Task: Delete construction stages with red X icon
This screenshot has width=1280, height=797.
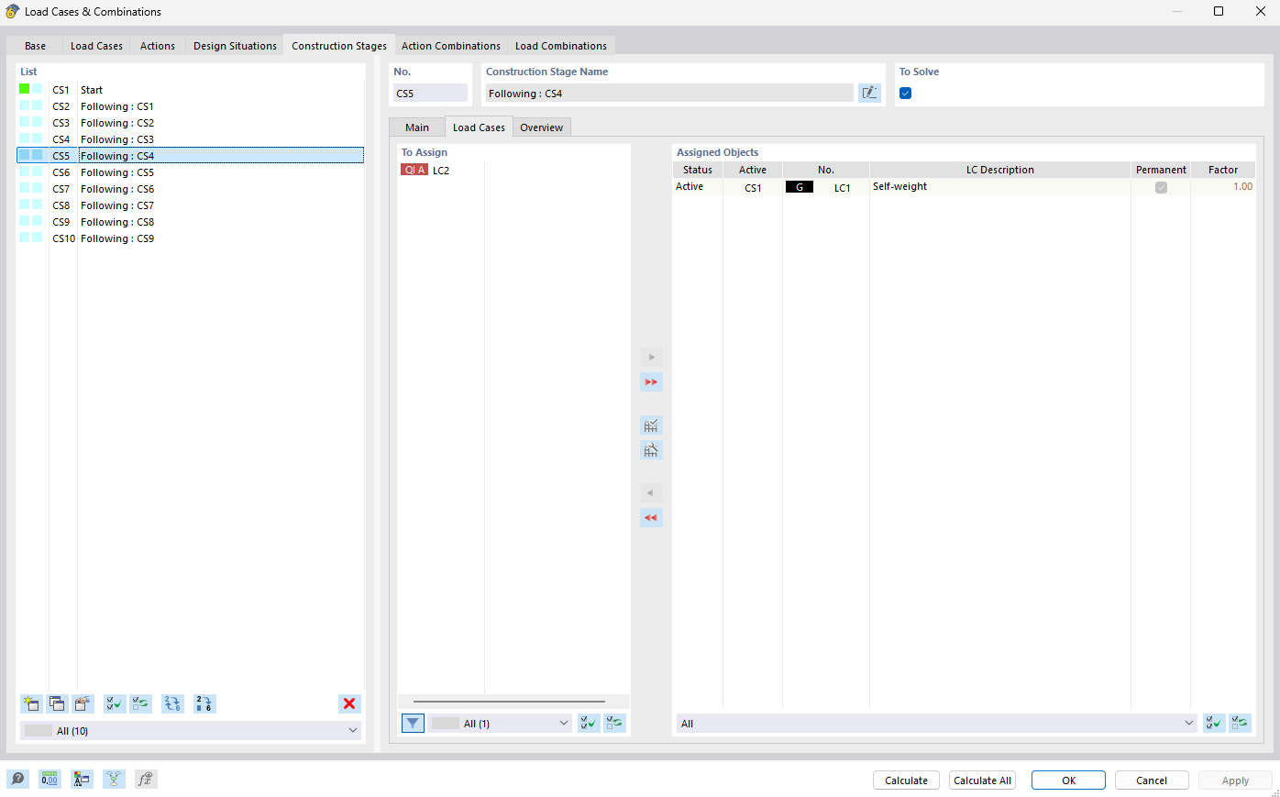Action: click(349, 703)
